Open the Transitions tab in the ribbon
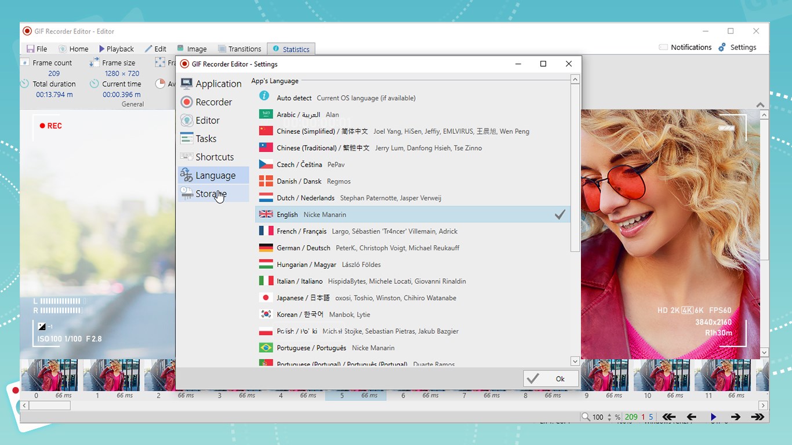 click(x=239, y=49)
